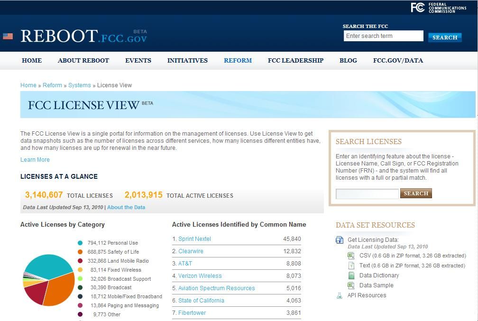Select FCC LEADERSHIP in the navigation menu

(x=295, y=60)
